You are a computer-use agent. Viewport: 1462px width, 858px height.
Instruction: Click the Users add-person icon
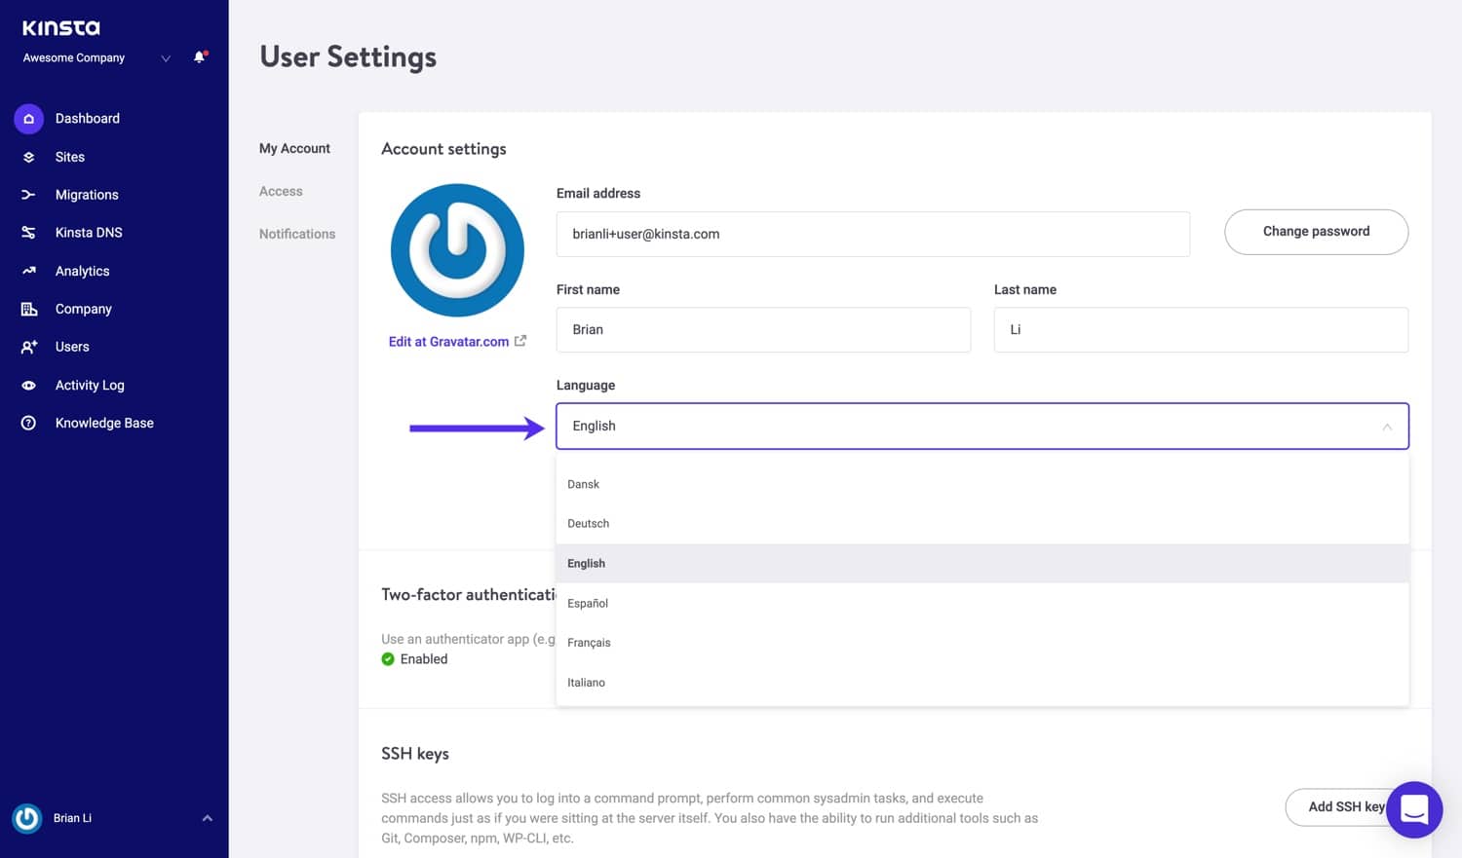(x=28, y=347)
